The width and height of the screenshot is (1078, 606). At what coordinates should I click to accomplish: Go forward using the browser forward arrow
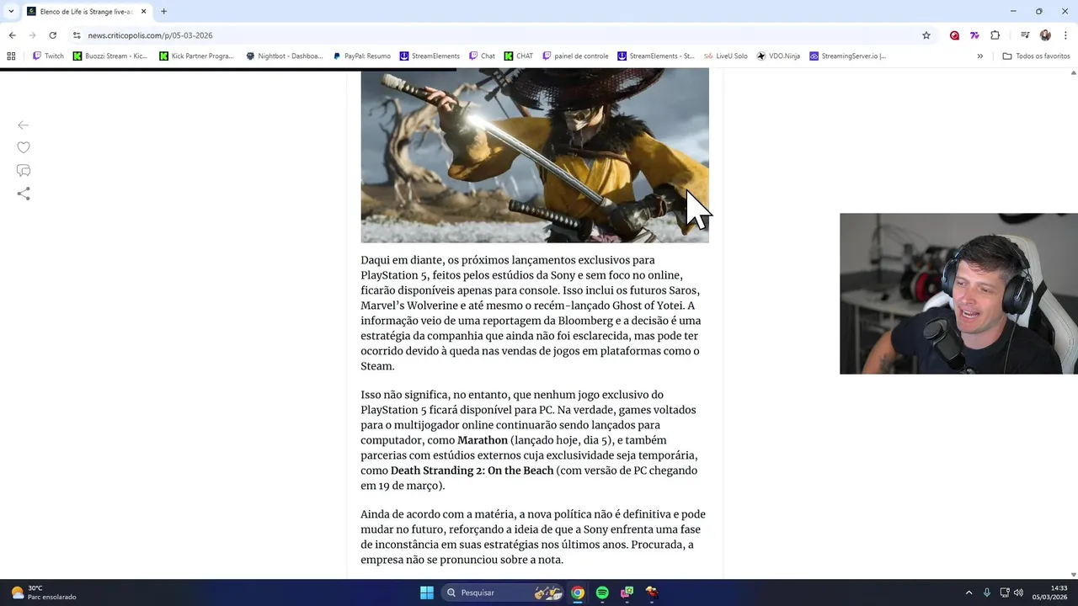(32, 35)
